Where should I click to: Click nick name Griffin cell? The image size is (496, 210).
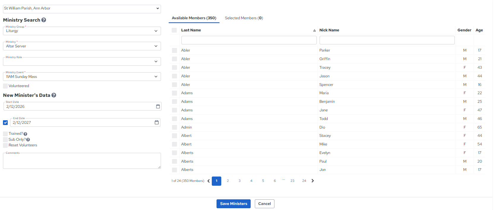click(325, 59)
